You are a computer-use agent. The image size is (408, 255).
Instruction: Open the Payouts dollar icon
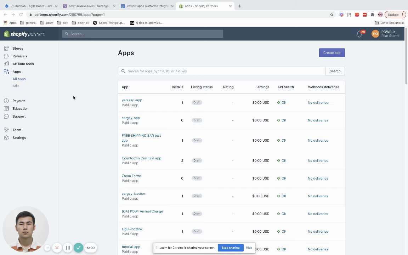[6, 101]
